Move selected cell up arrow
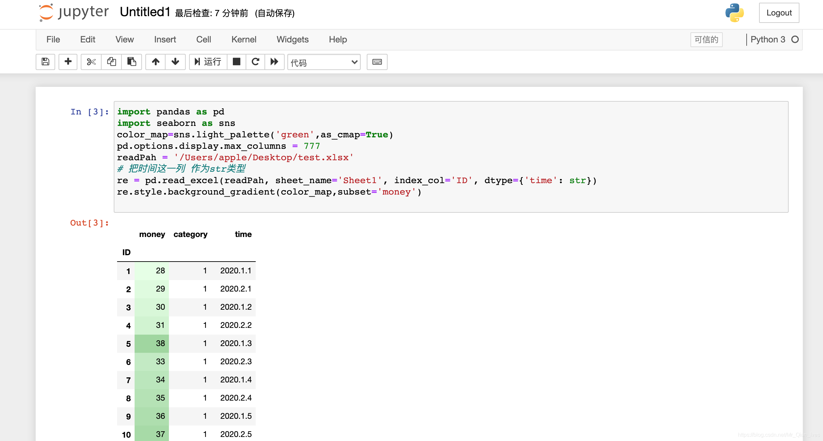 click(x=155, y=62)
